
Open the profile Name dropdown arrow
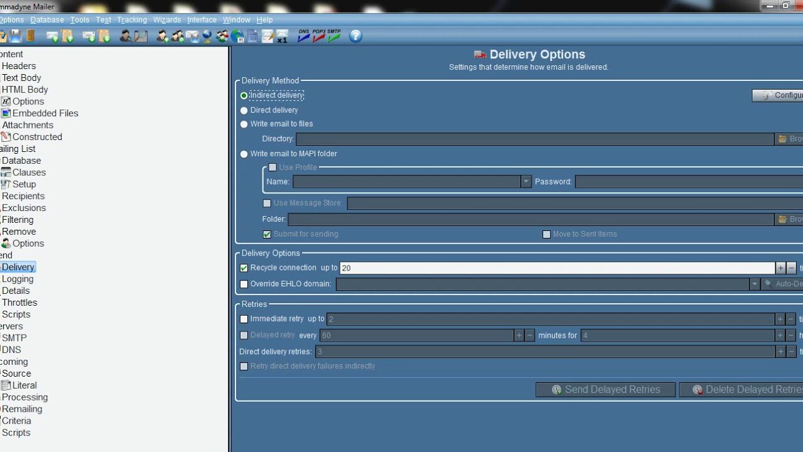[526, 181]
